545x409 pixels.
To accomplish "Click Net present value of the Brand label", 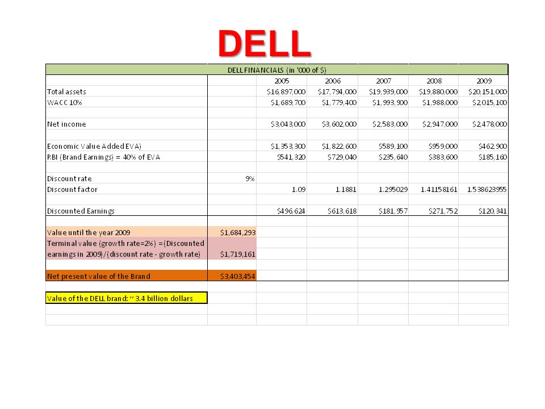I will click(x=99, y=276).
